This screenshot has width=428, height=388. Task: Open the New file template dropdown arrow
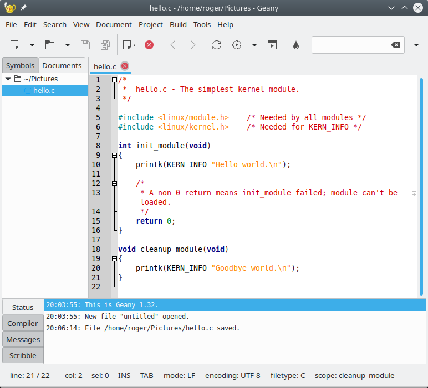(32, 45)
